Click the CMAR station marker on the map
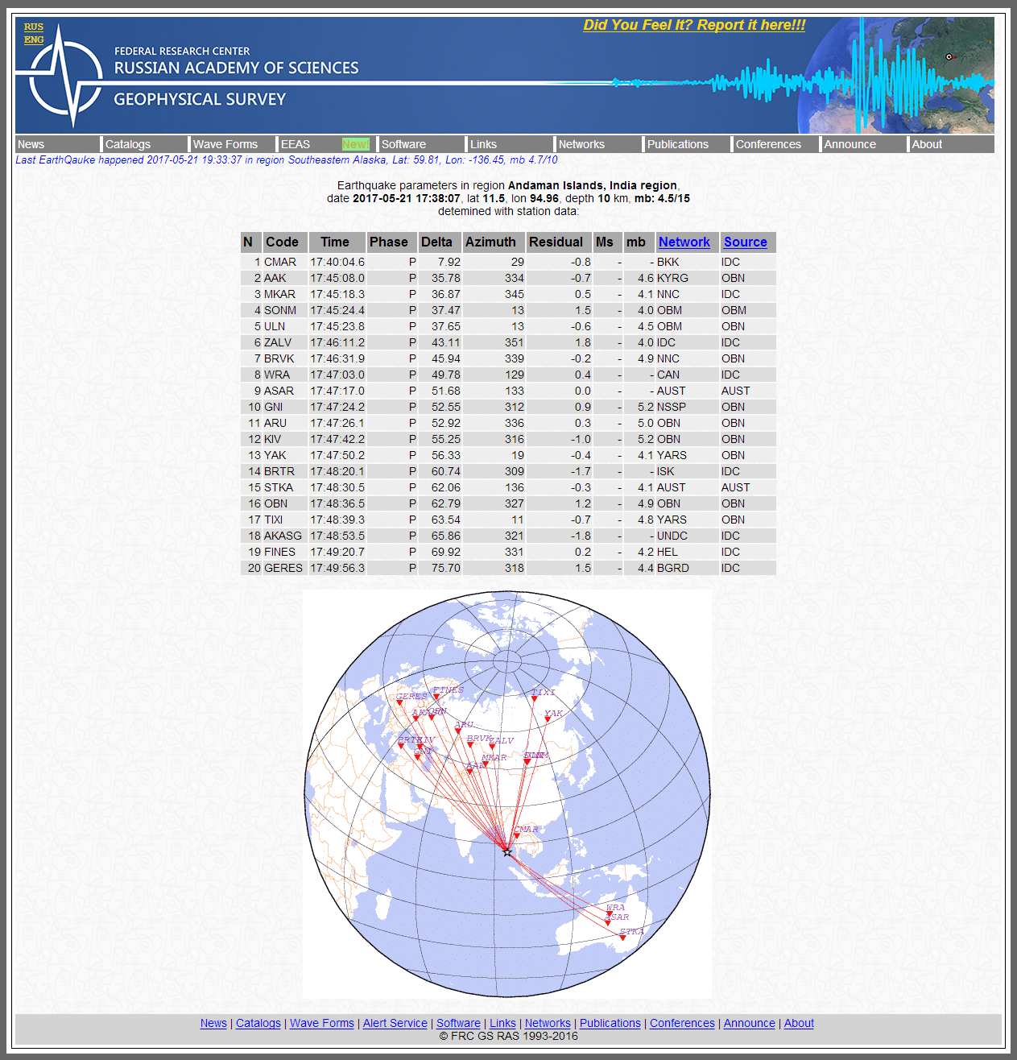 [x=517, y=836]
